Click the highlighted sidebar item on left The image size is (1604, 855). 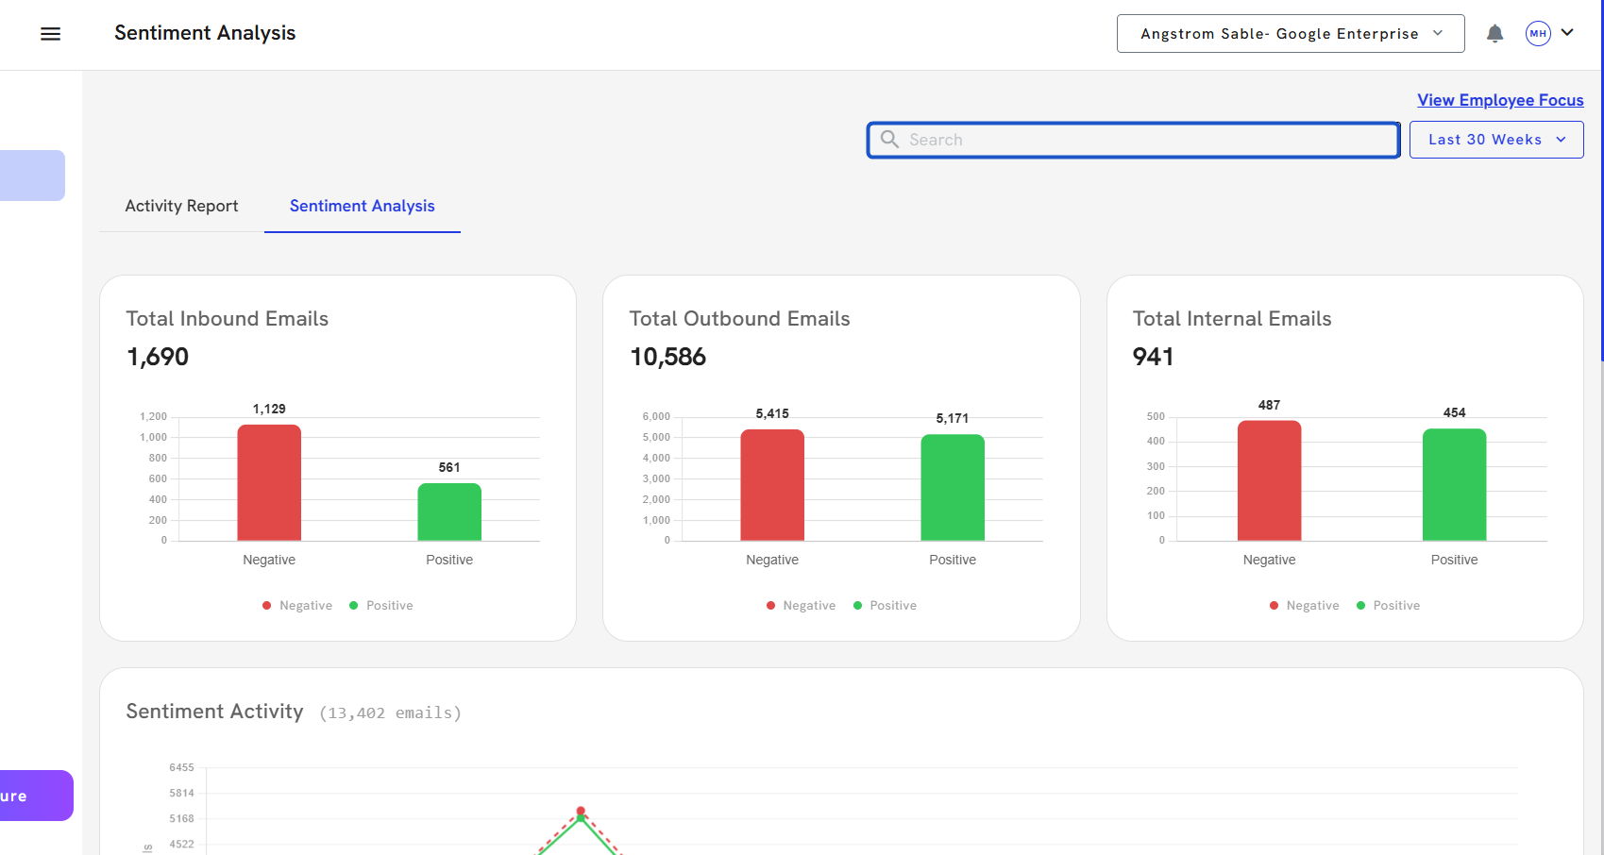(x=32, y=176)
